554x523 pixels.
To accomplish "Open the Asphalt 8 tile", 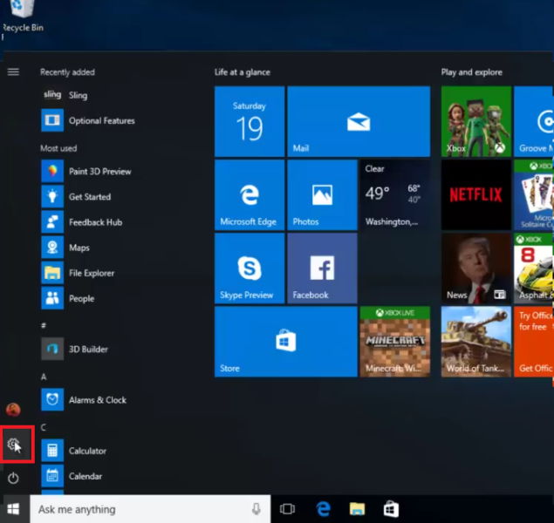I will pos(534,268).
